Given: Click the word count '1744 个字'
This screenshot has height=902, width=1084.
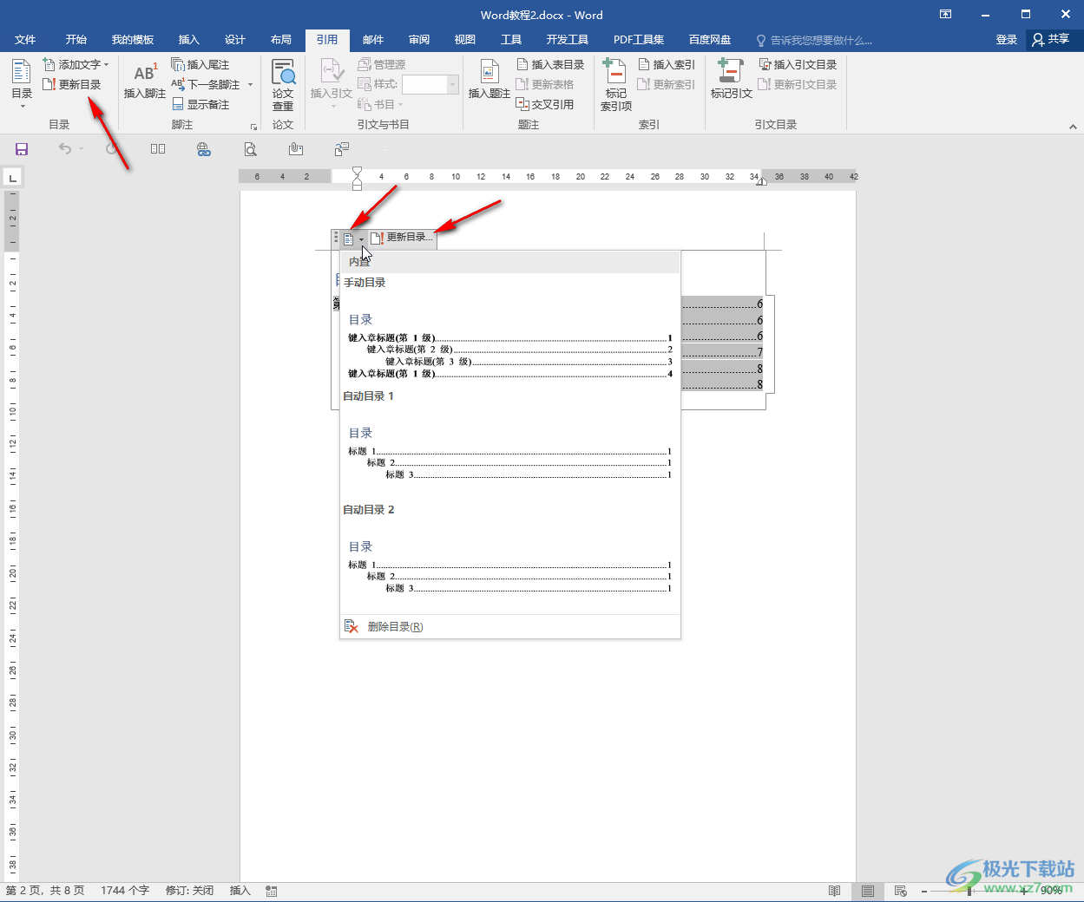Looking at the screenshot, I should 125,891.
